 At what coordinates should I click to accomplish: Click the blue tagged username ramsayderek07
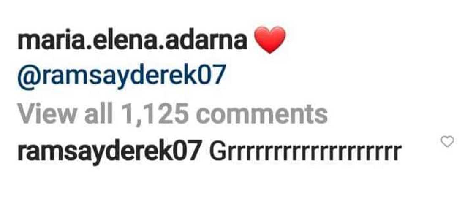point(122,76)
